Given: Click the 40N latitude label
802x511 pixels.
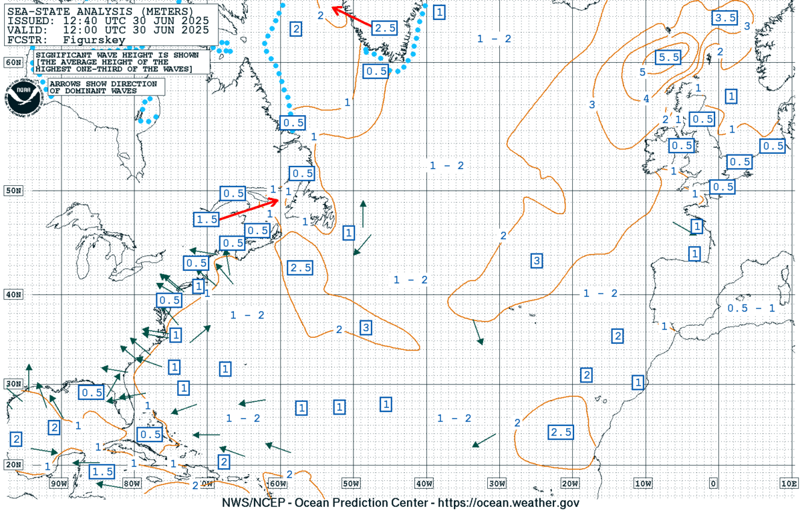Looking at the screenshot, I should click(x=13, y=294).
